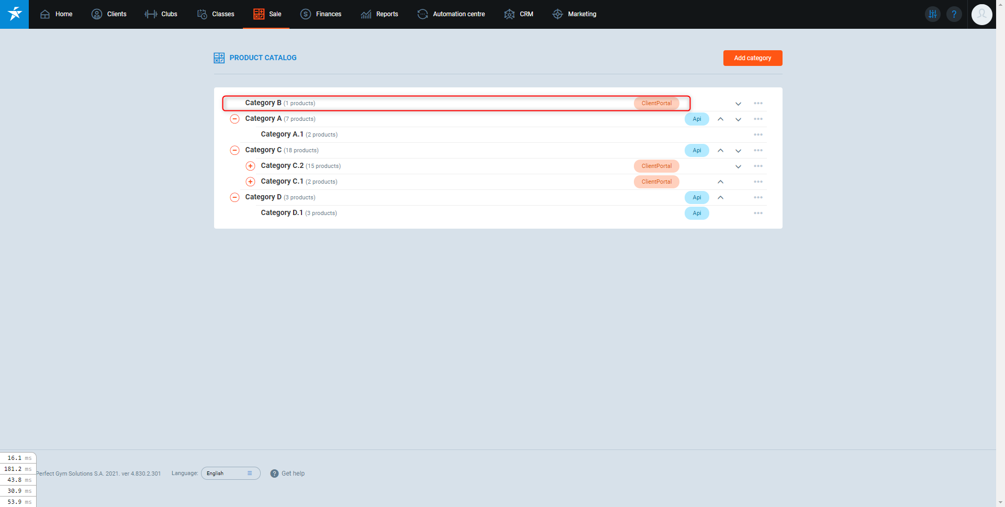Expand Category C.2 with plus icon
The width and height of the screenshot is (1005, 507).
(251, 166)
